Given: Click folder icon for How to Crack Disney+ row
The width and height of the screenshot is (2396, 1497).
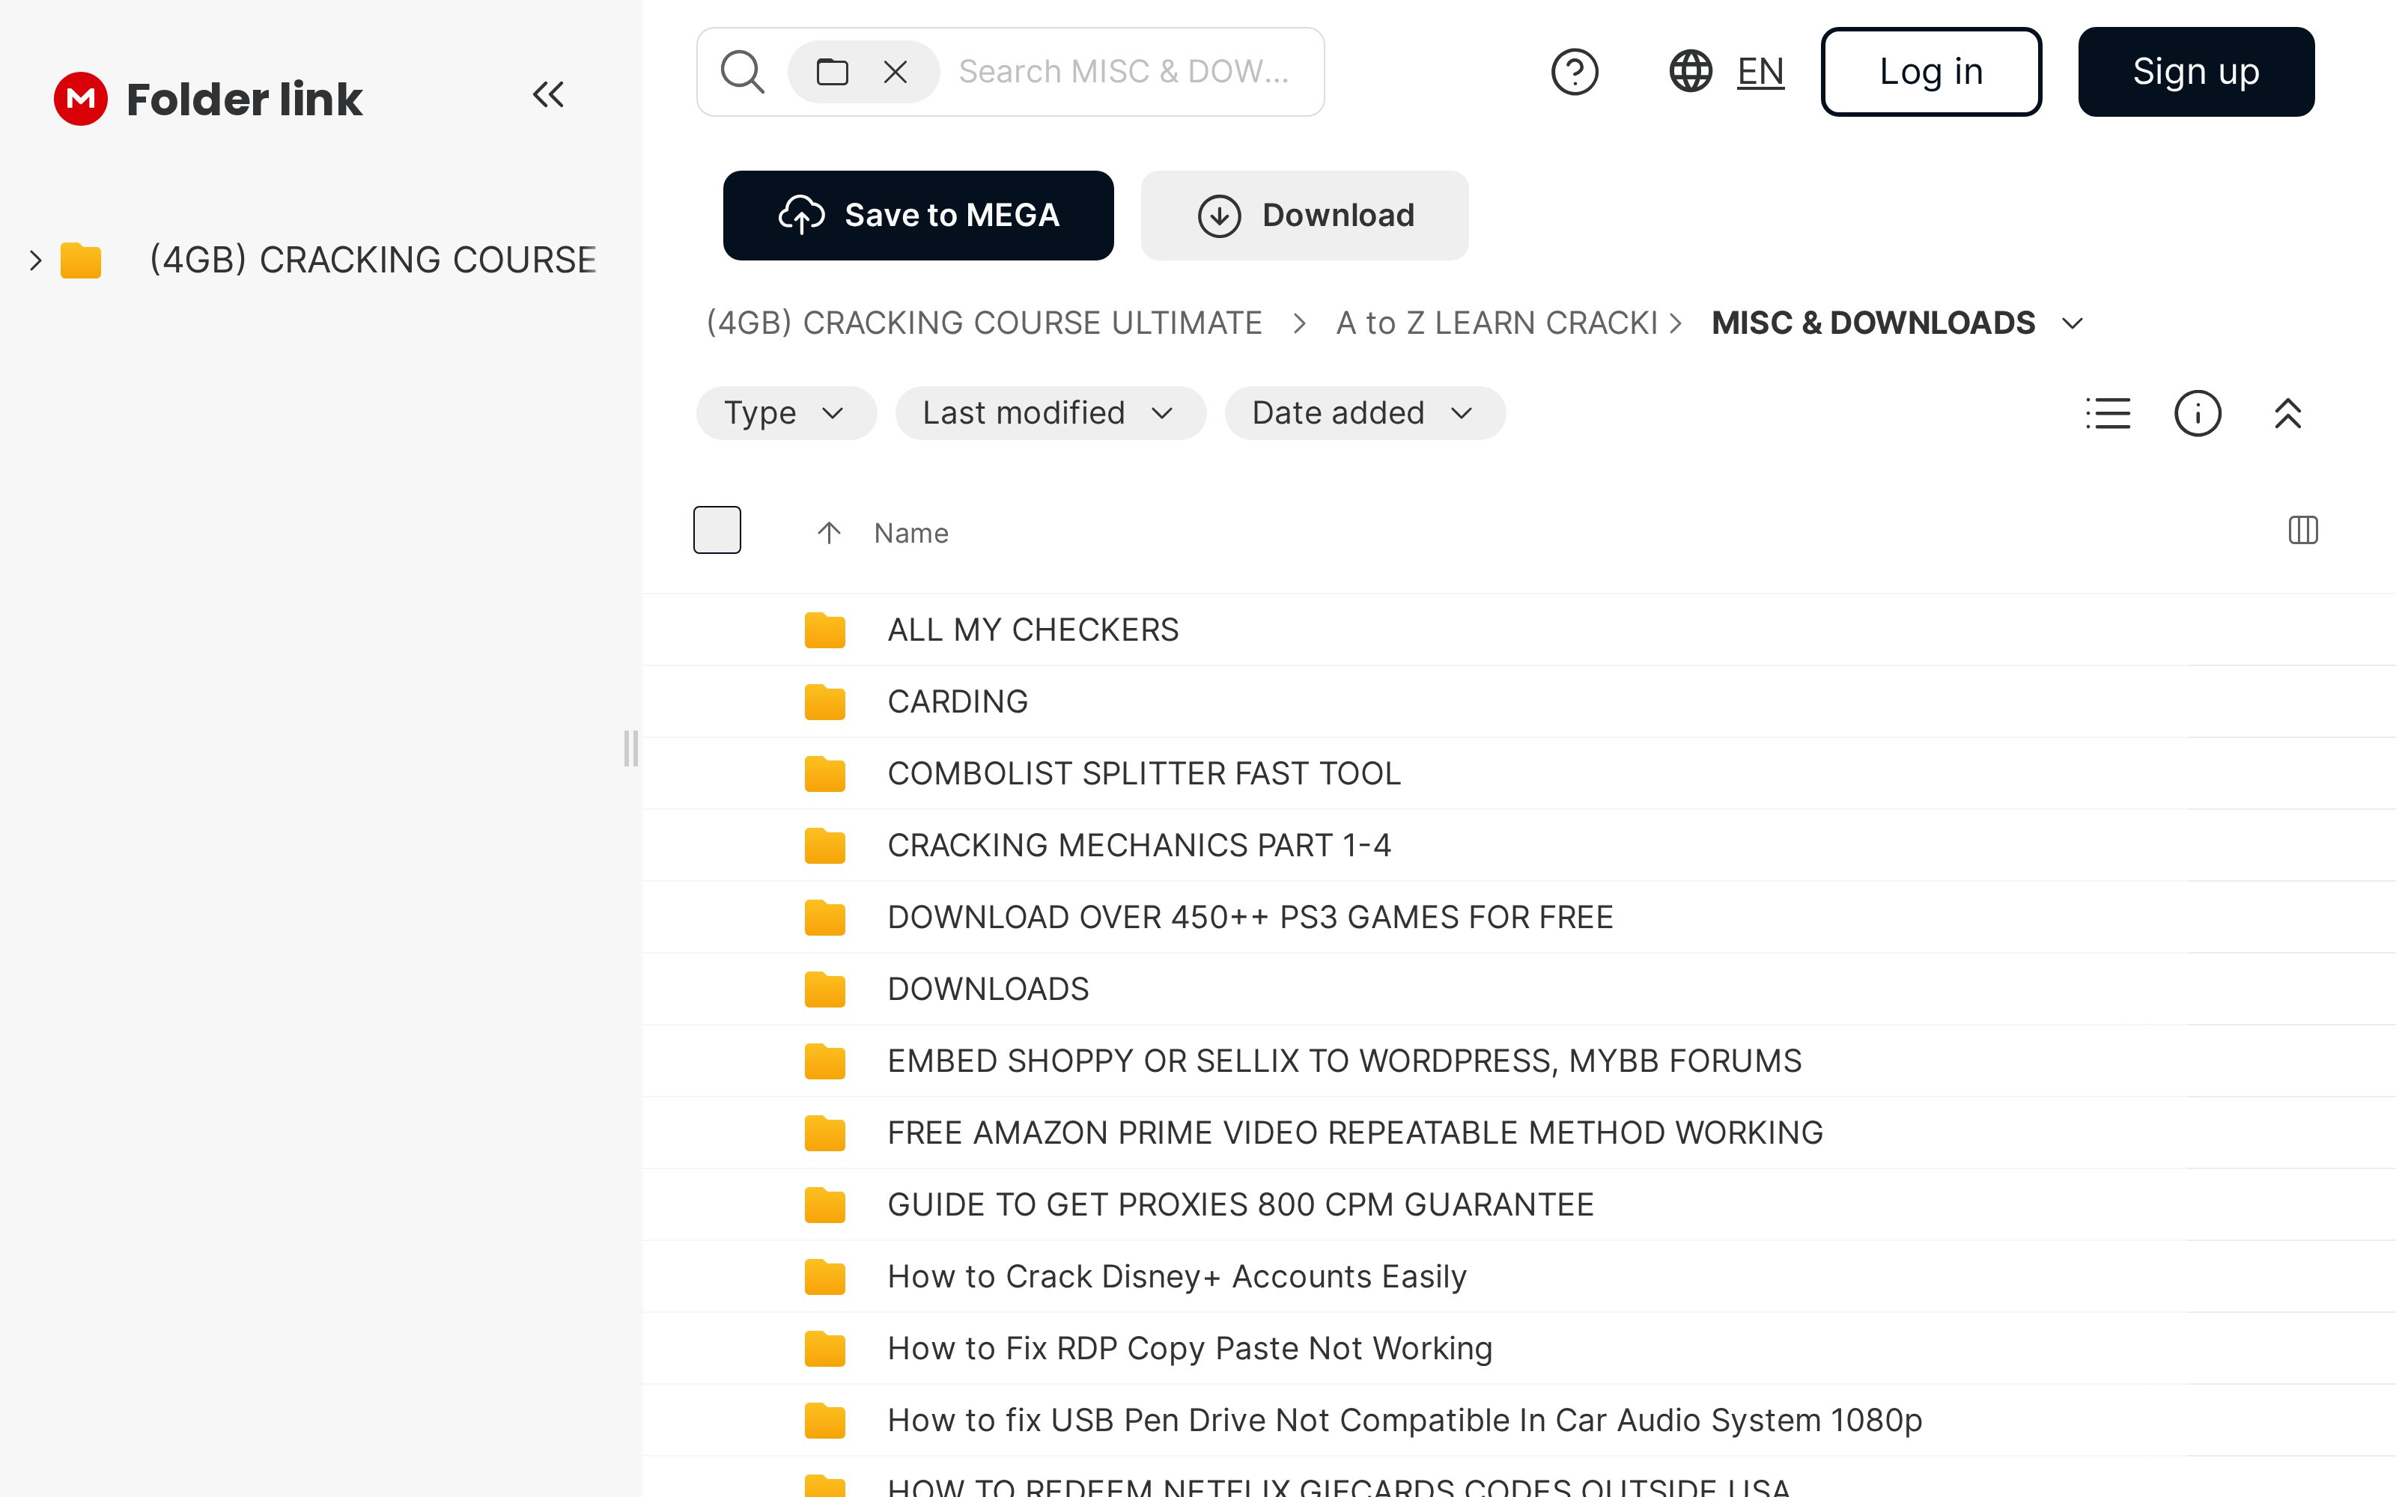Looking at the screenshot, I should click(824, 1277).
